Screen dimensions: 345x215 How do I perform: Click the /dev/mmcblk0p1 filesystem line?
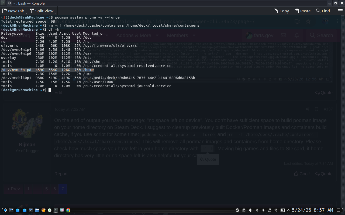(x=98, y=78)
